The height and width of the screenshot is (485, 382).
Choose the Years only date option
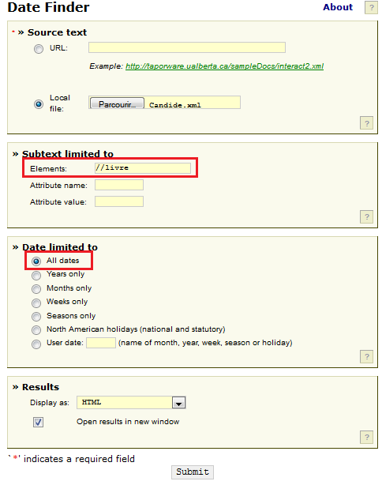click(36, 276)
